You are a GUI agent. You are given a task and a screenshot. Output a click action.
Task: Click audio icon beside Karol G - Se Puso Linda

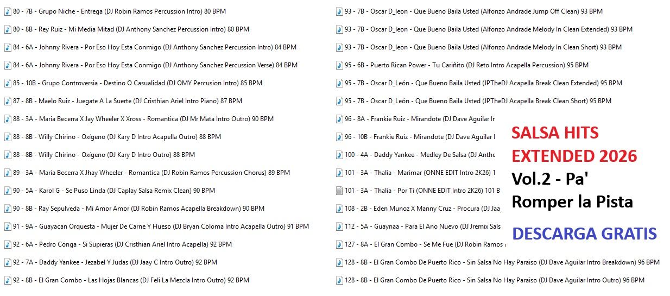[8, 191]
